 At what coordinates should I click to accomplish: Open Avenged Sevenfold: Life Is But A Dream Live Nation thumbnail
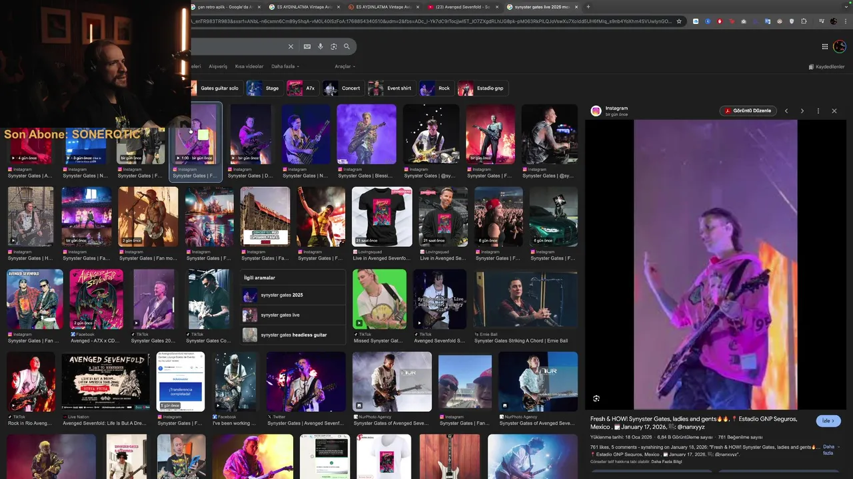(105, 381)
